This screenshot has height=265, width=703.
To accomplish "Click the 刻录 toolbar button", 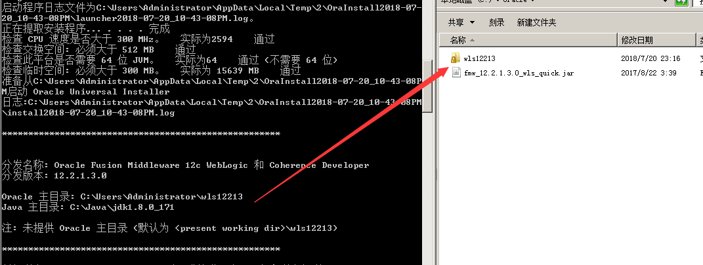I will 496,22.
